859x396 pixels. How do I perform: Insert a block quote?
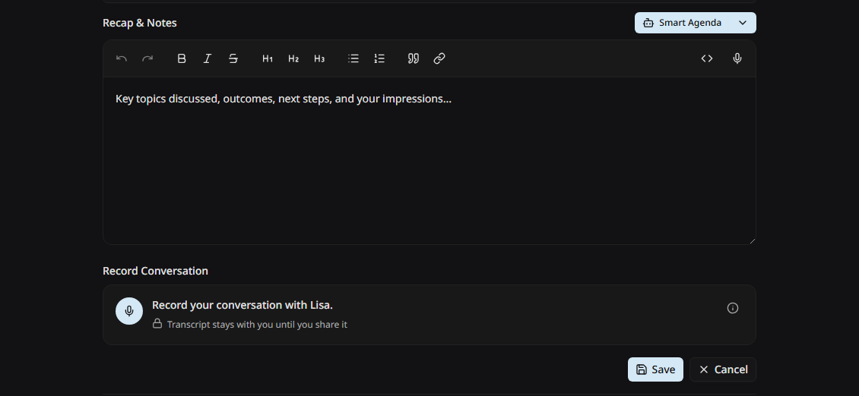[x=414, y=58]
